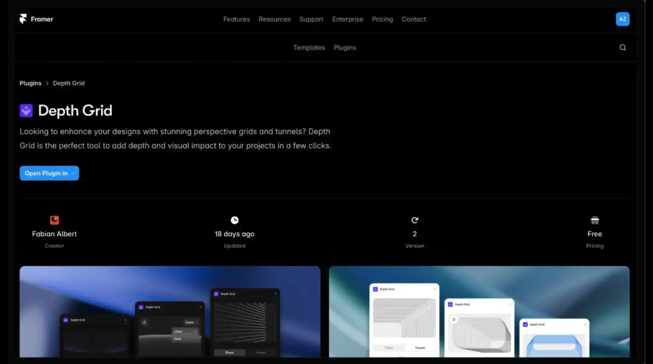The image size is (653, 364).
Task: Open the Enterprise page
Action: (348, 19)
